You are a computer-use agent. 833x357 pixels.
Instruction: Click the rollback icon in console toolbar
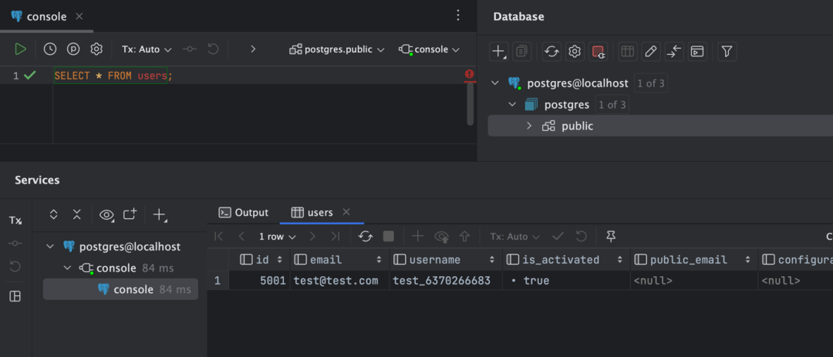coord(213,49)
